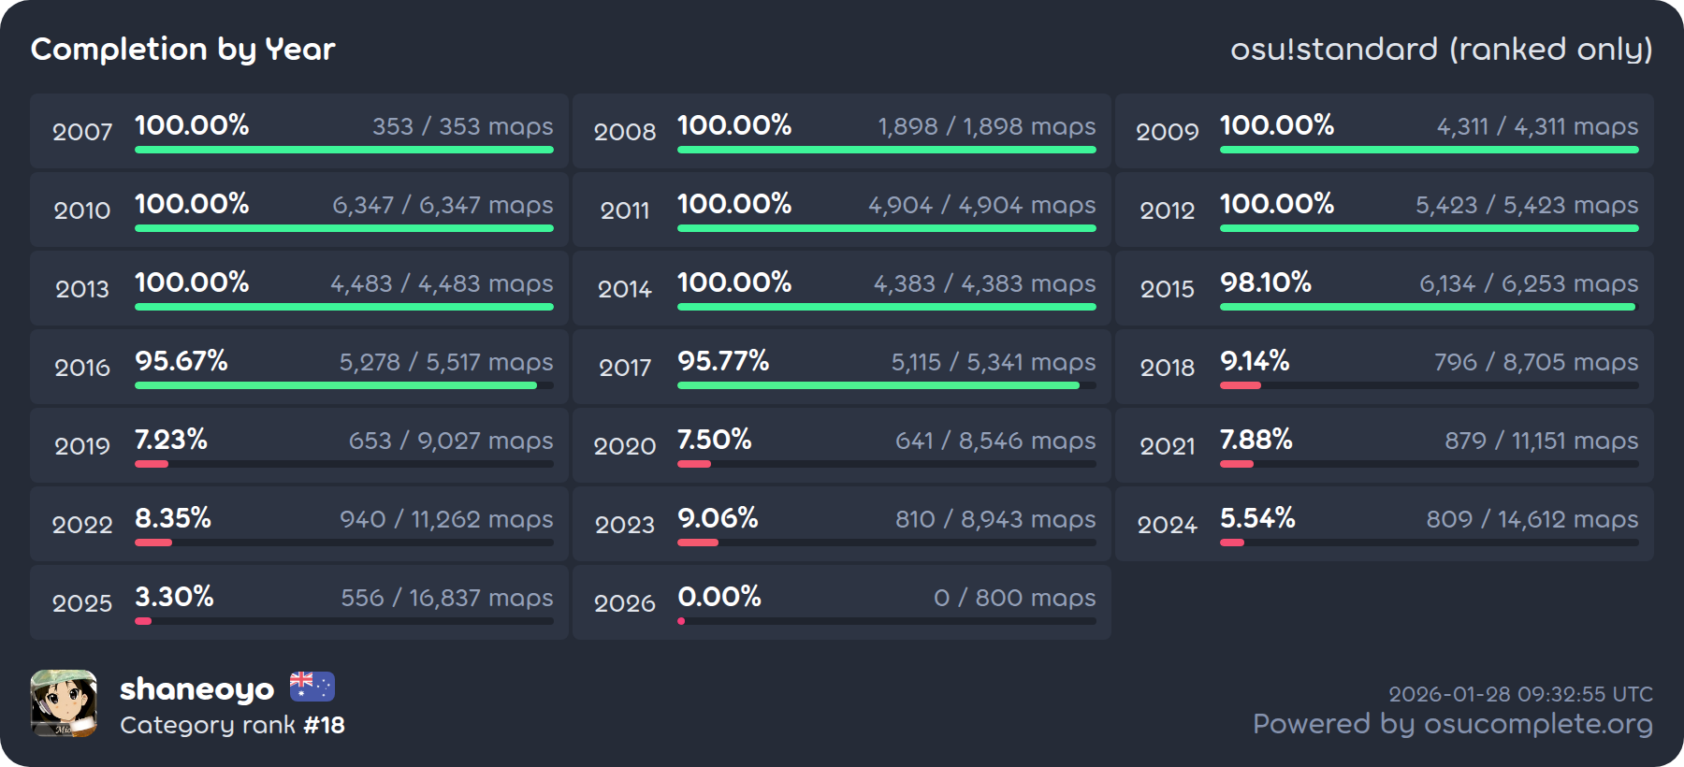1684x767 pixels.
Task: Select the 2015 completion card
Action: 1384,288
